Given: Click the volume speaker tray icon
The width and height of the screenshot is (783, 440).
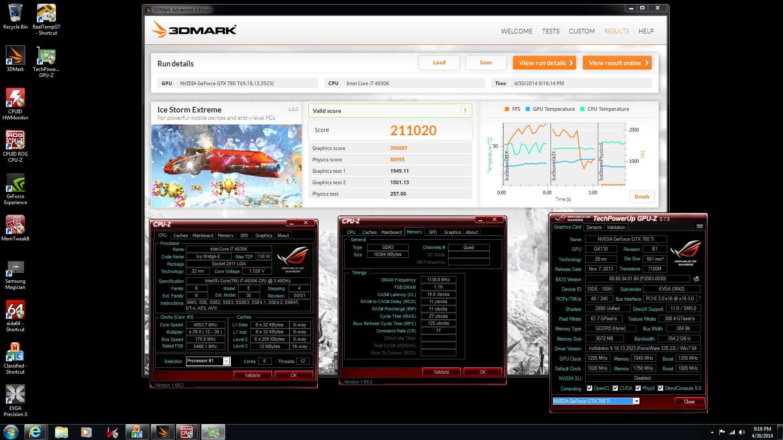Looking at the screenshot, I should tap(742, 432).
